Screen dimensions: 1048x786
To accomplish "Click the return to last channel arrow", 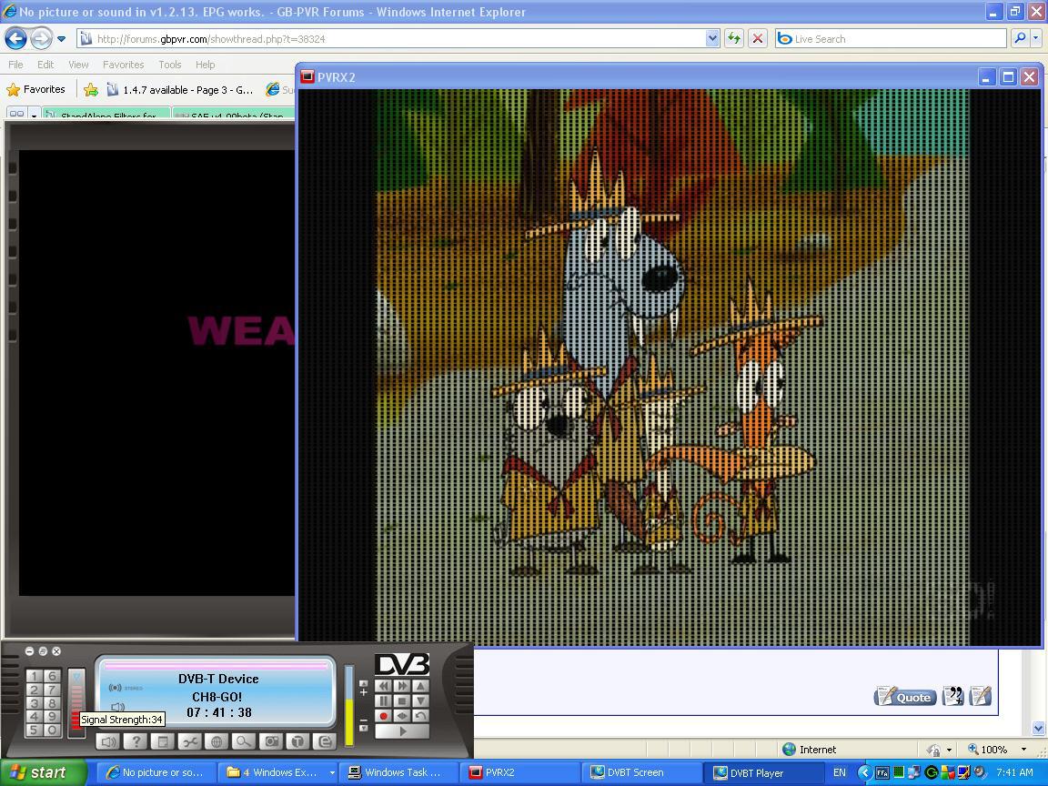I will (420, 716).
